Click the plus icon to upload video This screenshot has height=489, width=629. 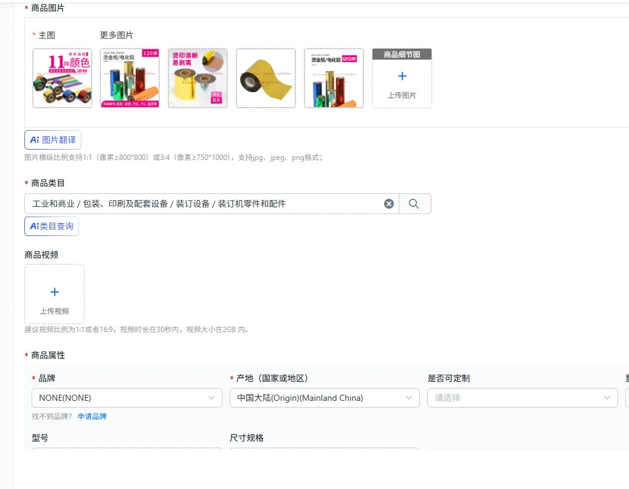55,292
